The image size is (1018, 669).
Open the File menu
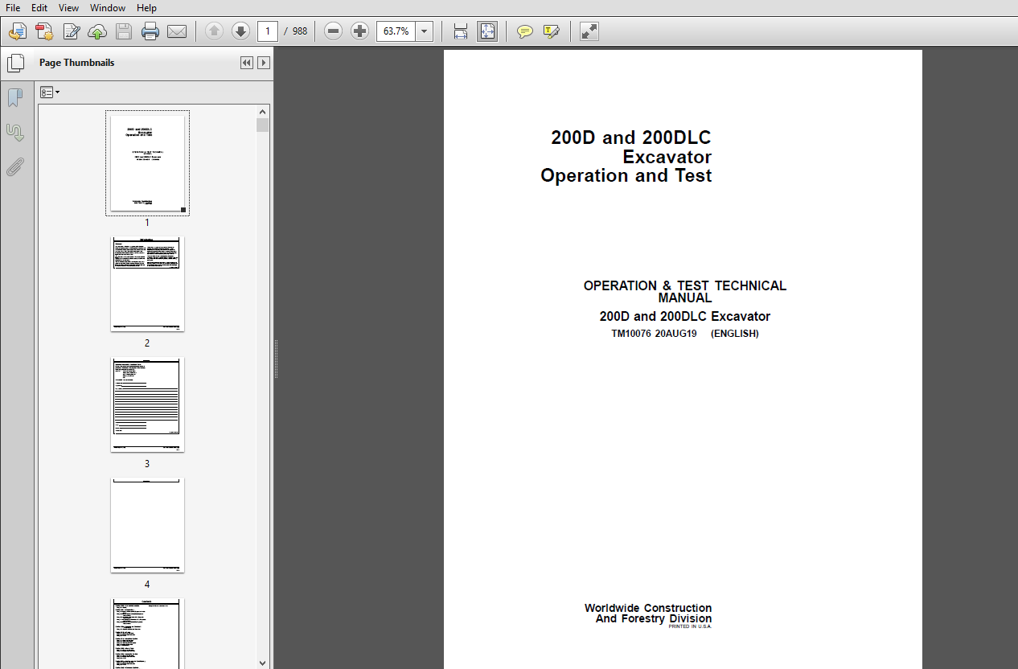tap(13, 8)
